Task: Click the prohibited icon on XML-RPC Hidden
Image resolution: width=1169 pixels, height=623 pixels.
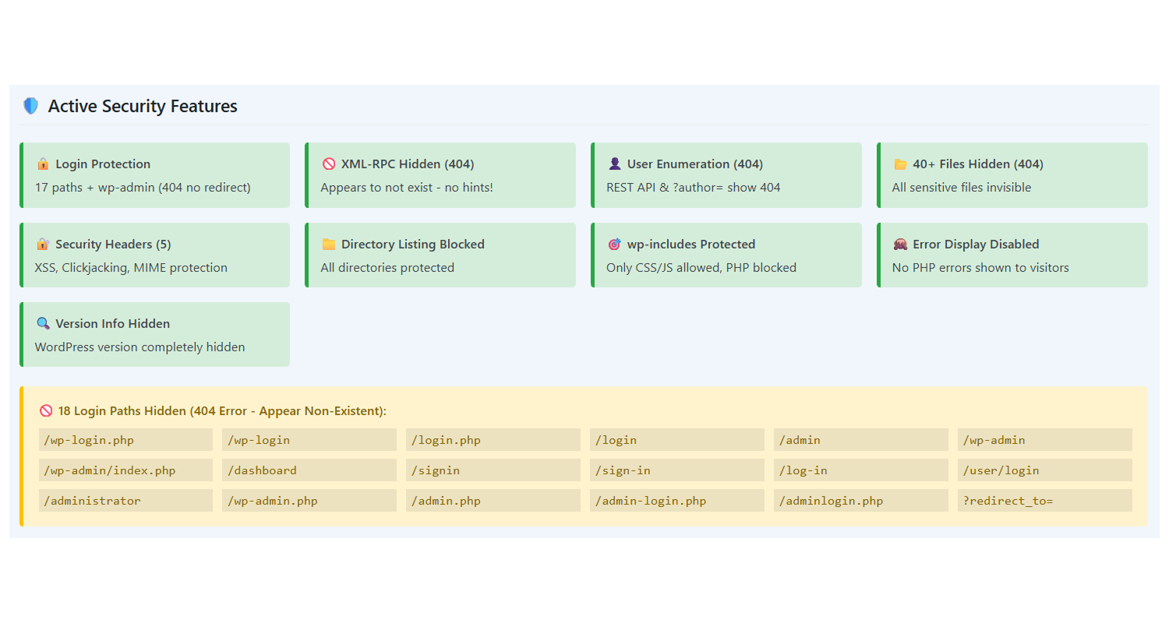Action: [329, 164]
